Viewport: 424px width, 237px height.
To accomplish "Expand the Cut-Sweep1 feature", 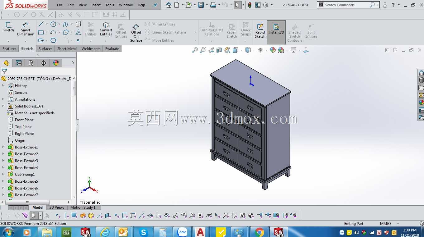I will [x=3, y=175].
